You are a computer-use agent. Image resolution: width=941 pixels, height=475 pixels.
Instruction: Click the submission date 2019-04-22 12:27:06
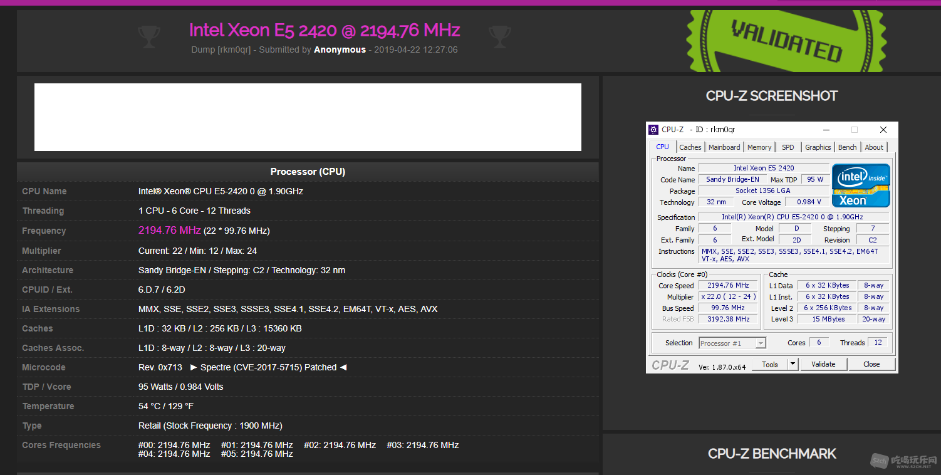[415, 50]
